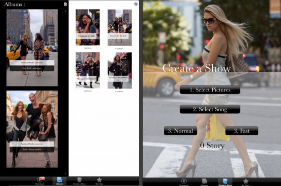Open the two women on street album thumbnail
The width and height of the screenshot is (281, 186).
point(120,28)
